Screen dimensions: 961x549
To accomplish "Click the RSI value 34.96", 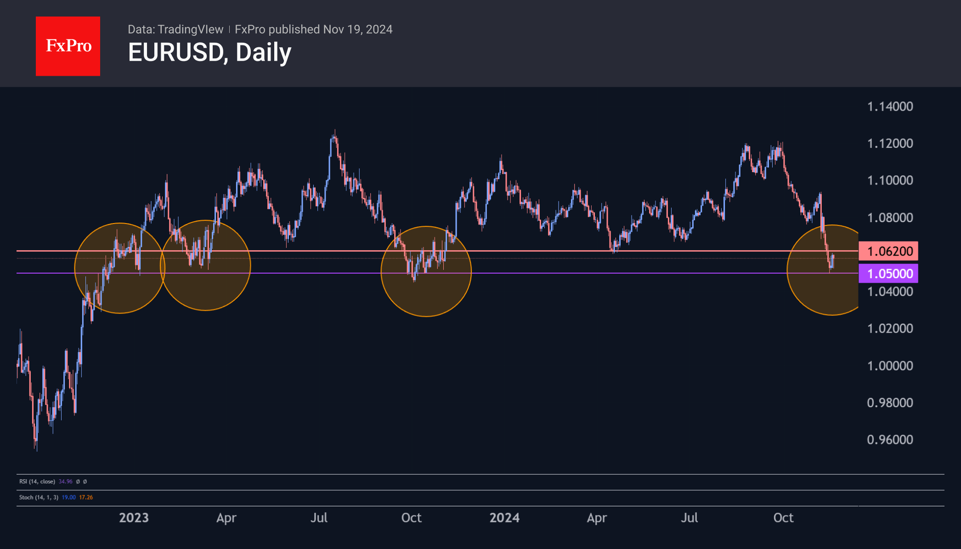I will (66, 482).
